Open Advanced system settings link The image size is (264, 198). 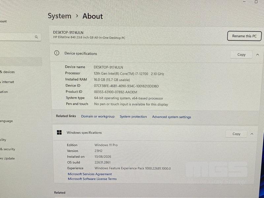171,117
